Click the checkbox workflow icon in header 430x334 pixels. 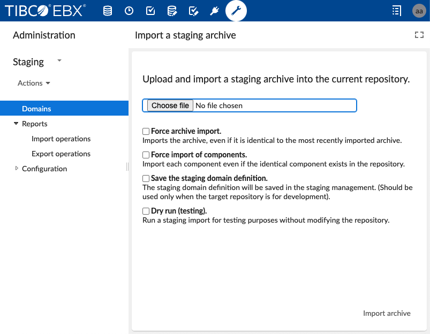[150, 11]
